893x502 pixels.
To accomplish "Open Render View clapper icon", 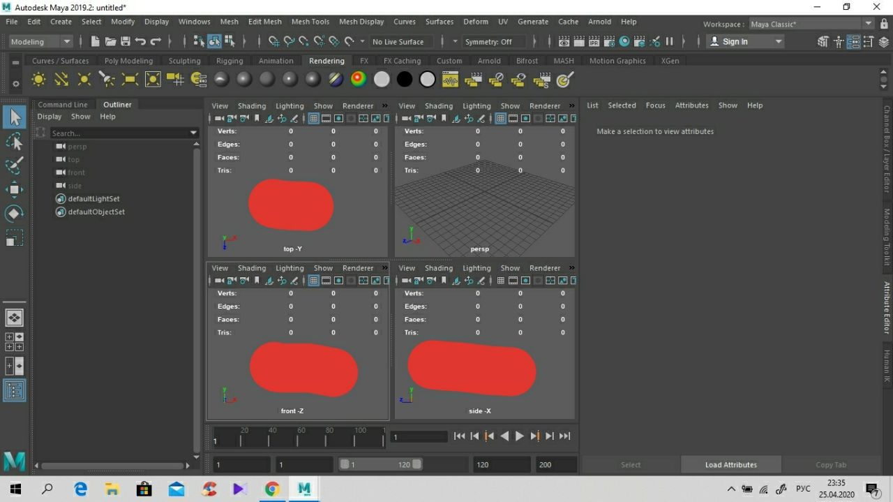I will 564,42.
